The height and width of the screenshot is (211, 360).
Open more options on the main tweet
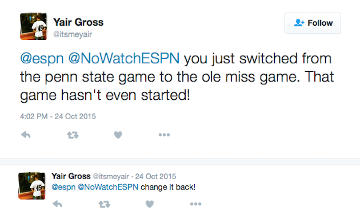[164, 135]
